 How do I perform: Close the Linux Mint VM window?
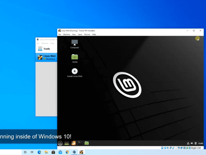201,31
